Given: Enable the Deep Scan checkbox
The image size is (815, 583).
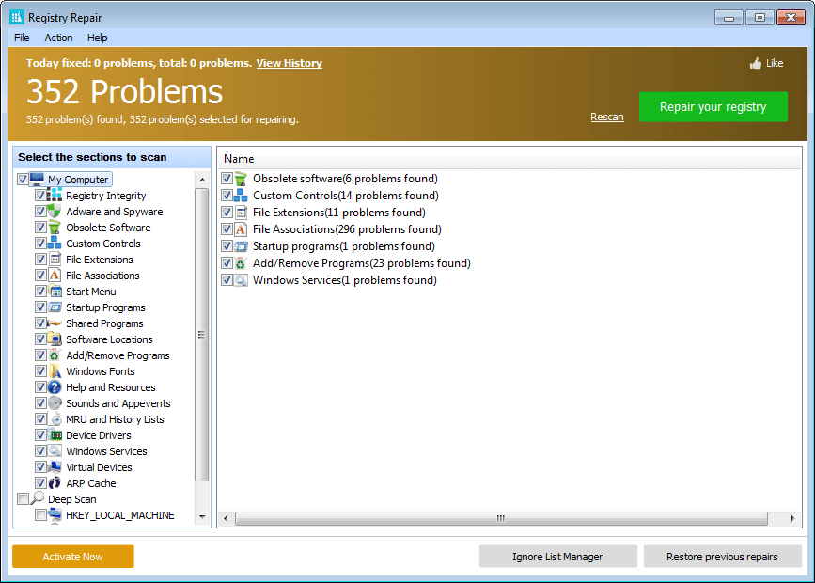Looking at the screenshot, I should click(x=23, y=499).
